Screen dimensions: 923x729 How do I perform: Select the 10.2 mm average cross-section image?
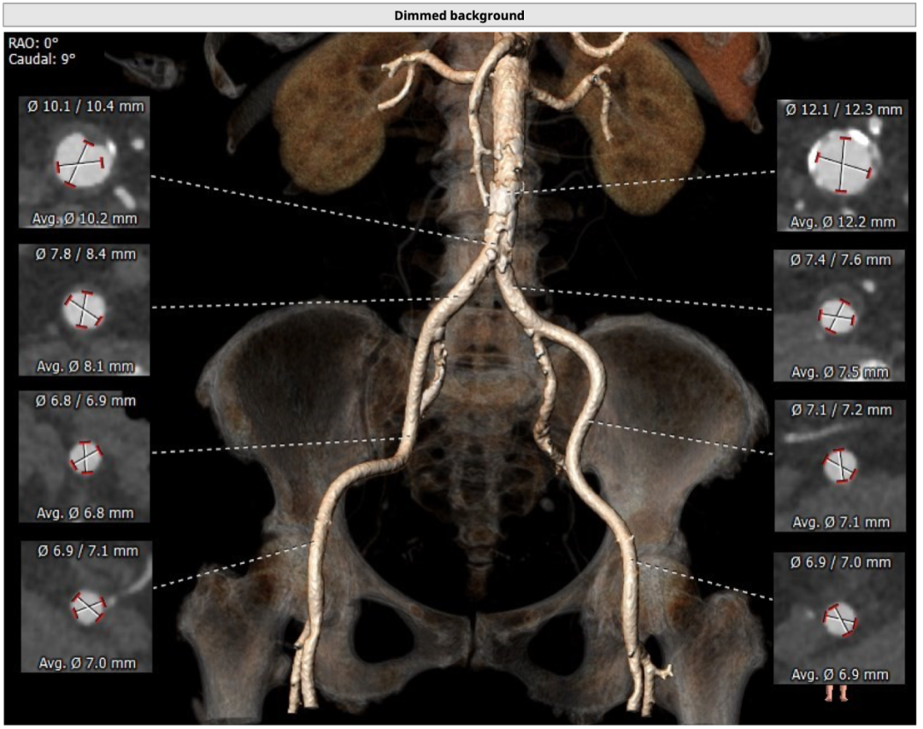[83, 162]
